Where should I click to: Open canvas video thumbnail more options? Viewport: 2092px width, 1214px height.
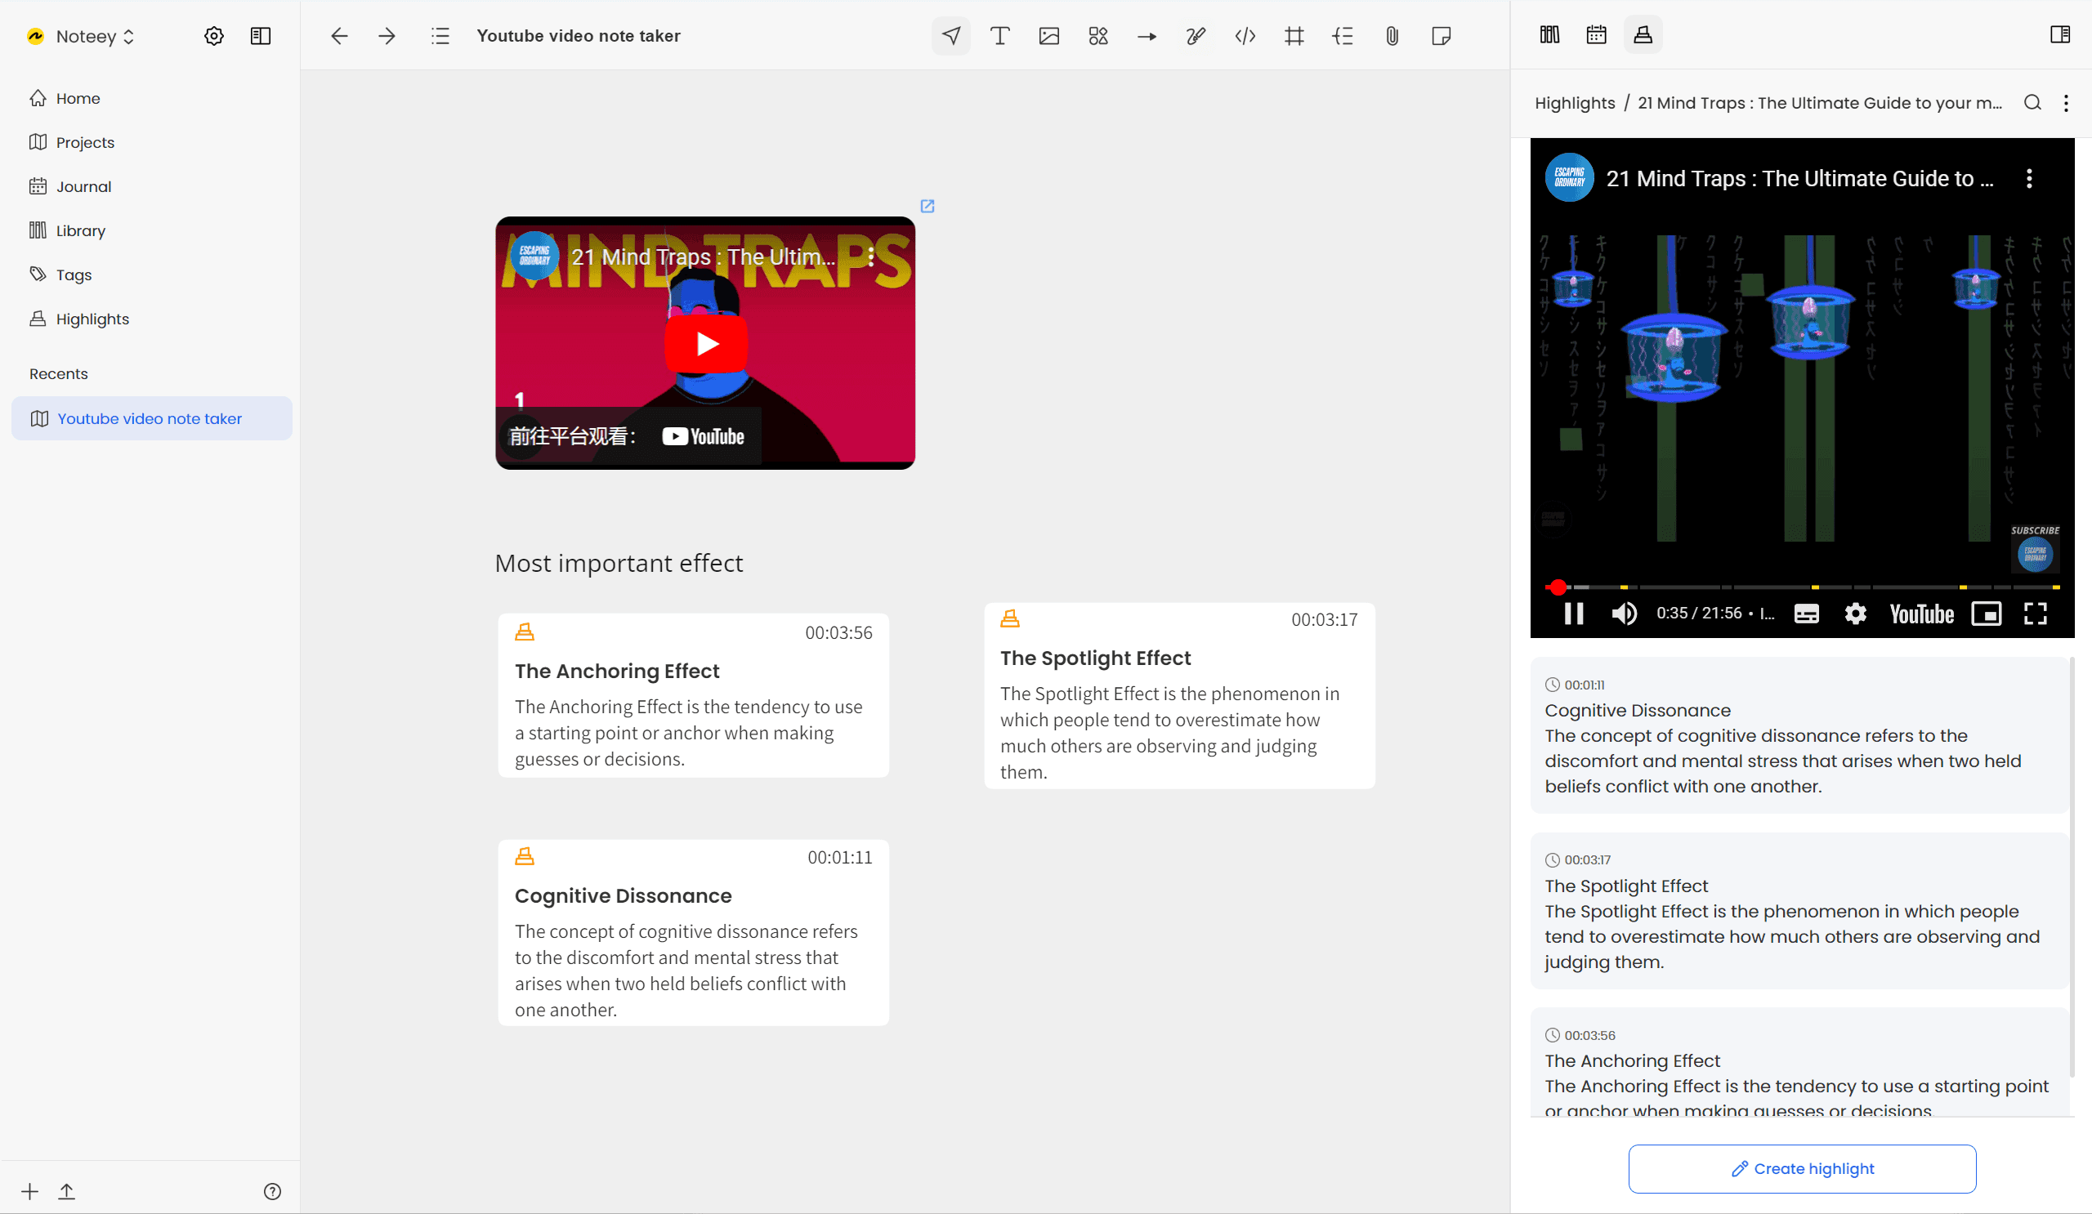click(x=871, y=257)
